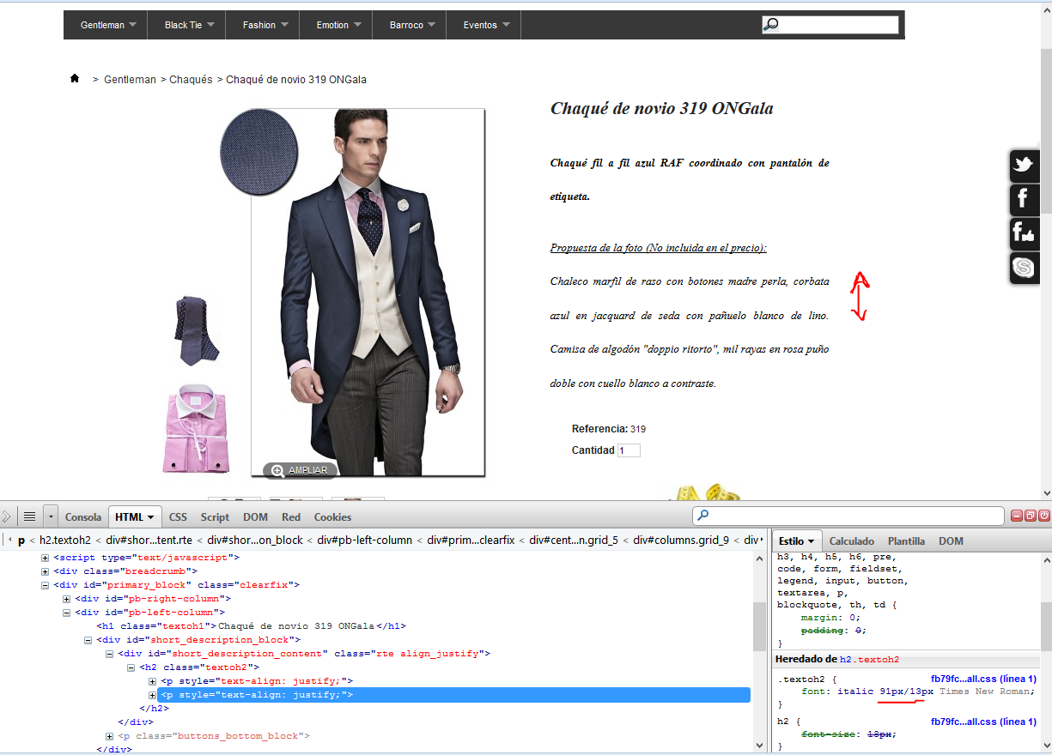Switch to the Consola tab

click(x=83, y=516)
